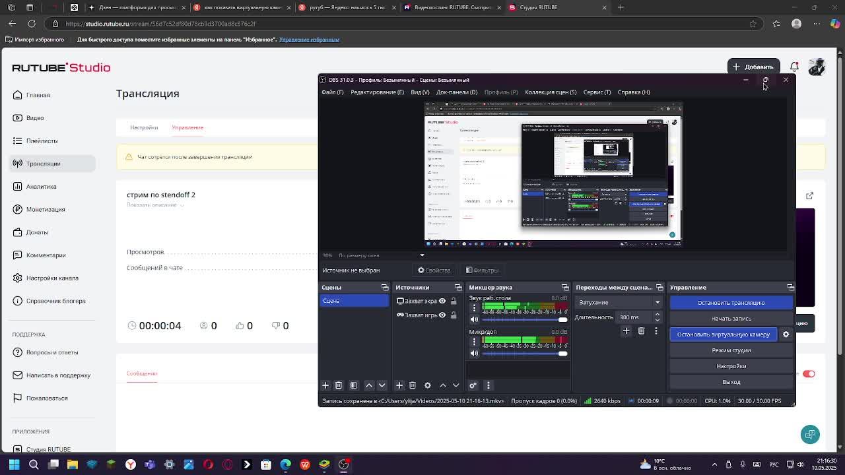Expand Показать описание under stream title
The width and height of the screenshot is (845, 475).
pos(155,205)
